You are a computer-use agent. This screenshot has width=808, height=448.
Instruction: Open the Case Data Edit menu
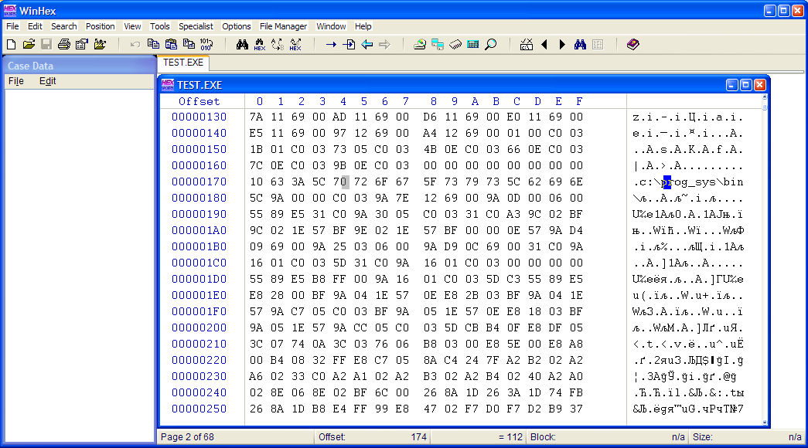(47, 81)
